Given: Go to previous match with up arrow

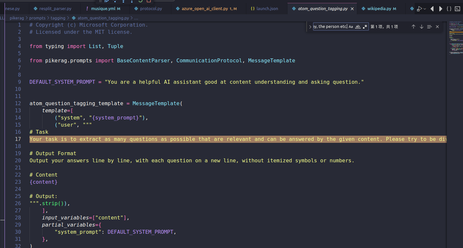Looking at the screenshot, I should coord(413,27).
